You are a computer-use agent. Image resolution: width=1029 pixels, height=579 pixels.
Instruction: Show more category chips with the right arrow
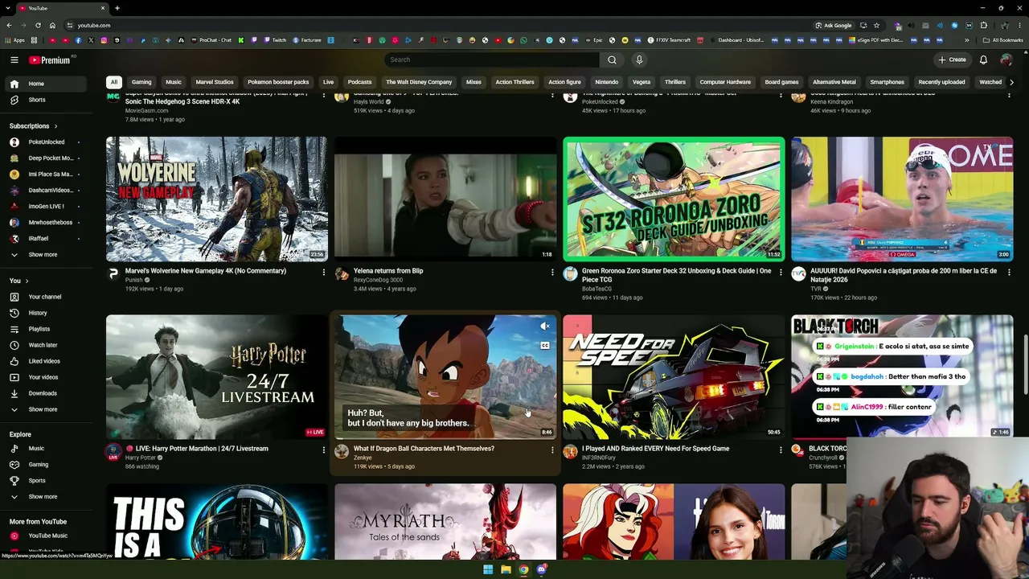[1011, 82]
